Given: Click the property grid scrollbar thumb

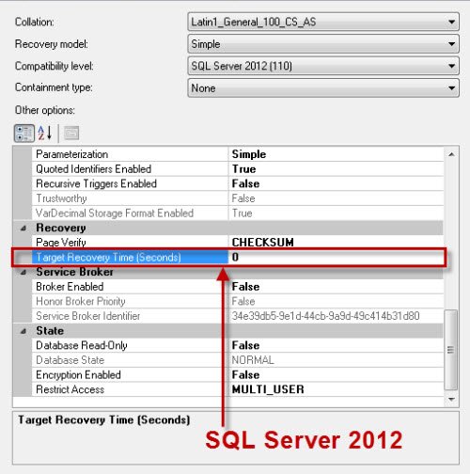Looking at the screenshot, I should coord(451,350).
